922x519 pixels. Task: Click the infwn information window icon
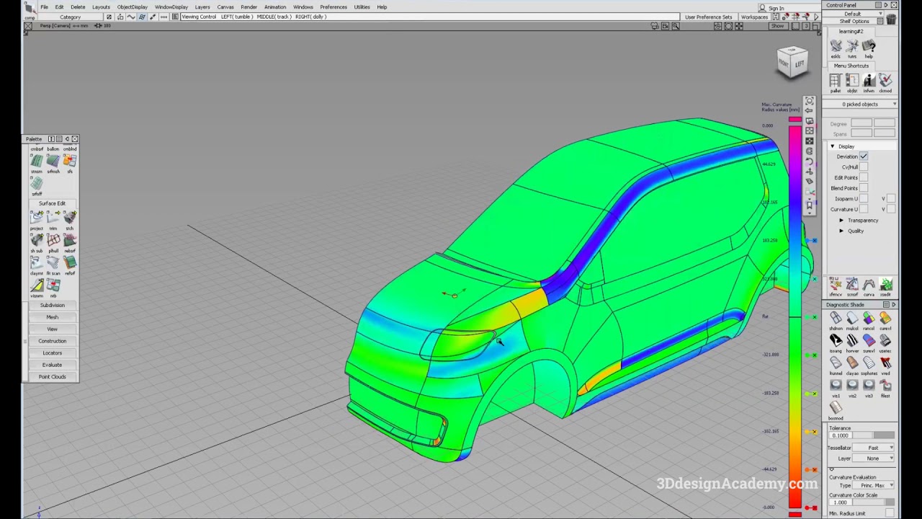869,81
